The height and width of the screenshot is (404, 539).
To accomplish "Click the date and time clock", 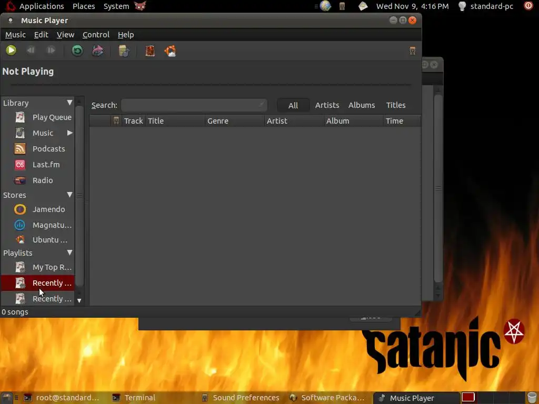I will 412,6.
